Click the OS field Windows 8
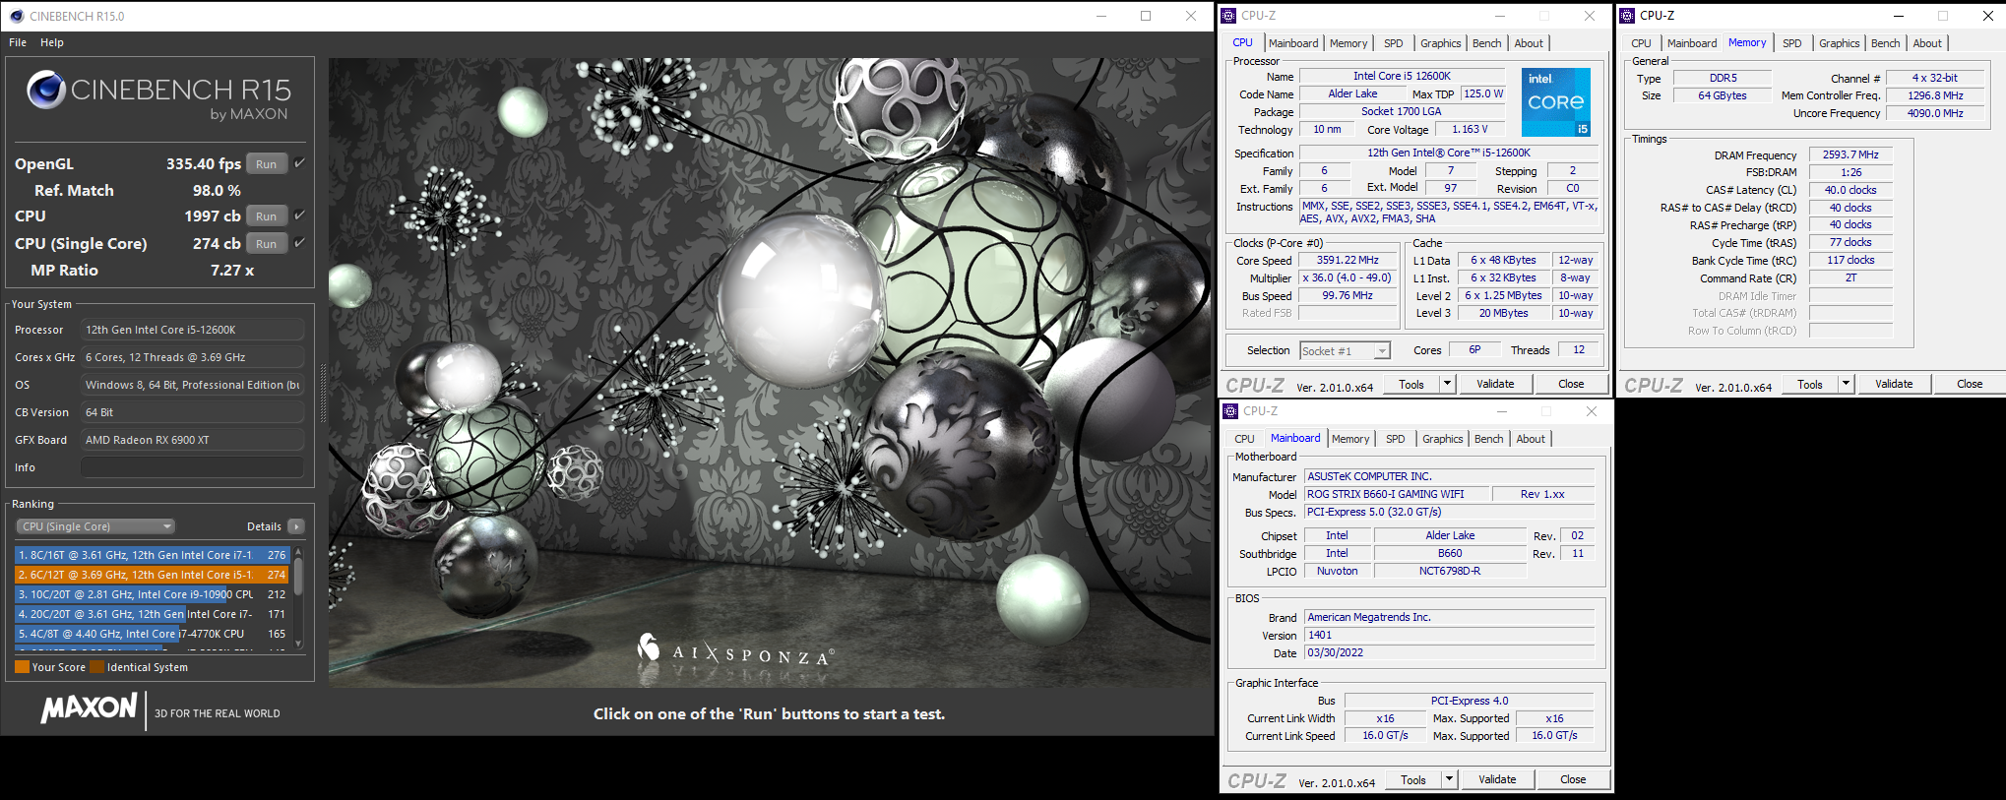 192,385
